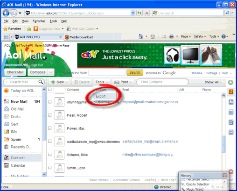This screenshot has width=237, height=191.
Task: Check the Scherer, Mike checkbox
Action: [x=50, y=155]
